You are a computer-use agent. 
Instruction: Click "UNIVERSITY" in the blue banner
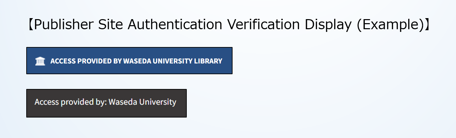click(171, 61)
